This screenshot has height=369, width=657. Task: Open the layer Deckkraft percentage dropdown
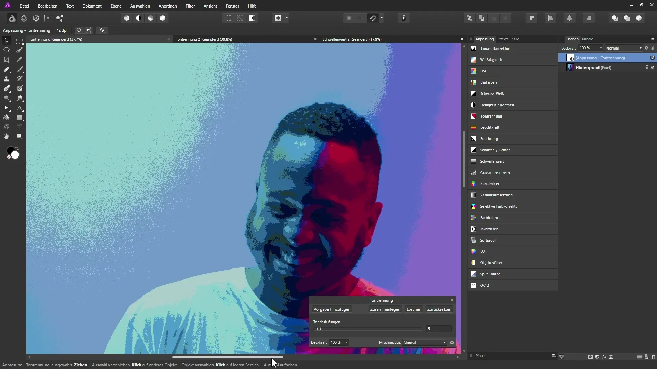click(x=601, y=48)
